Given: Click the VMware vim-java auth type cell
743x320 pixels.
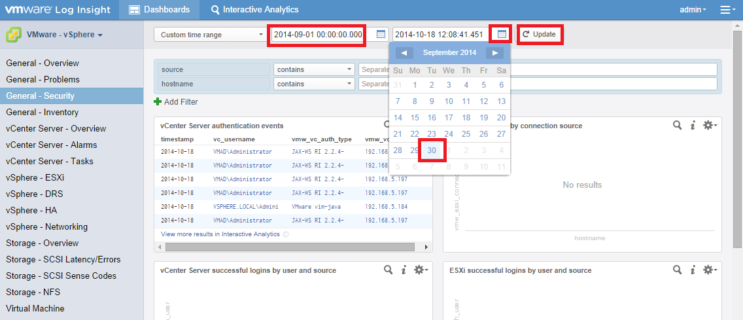Looking at the screenshot, I should click(316, 207).
